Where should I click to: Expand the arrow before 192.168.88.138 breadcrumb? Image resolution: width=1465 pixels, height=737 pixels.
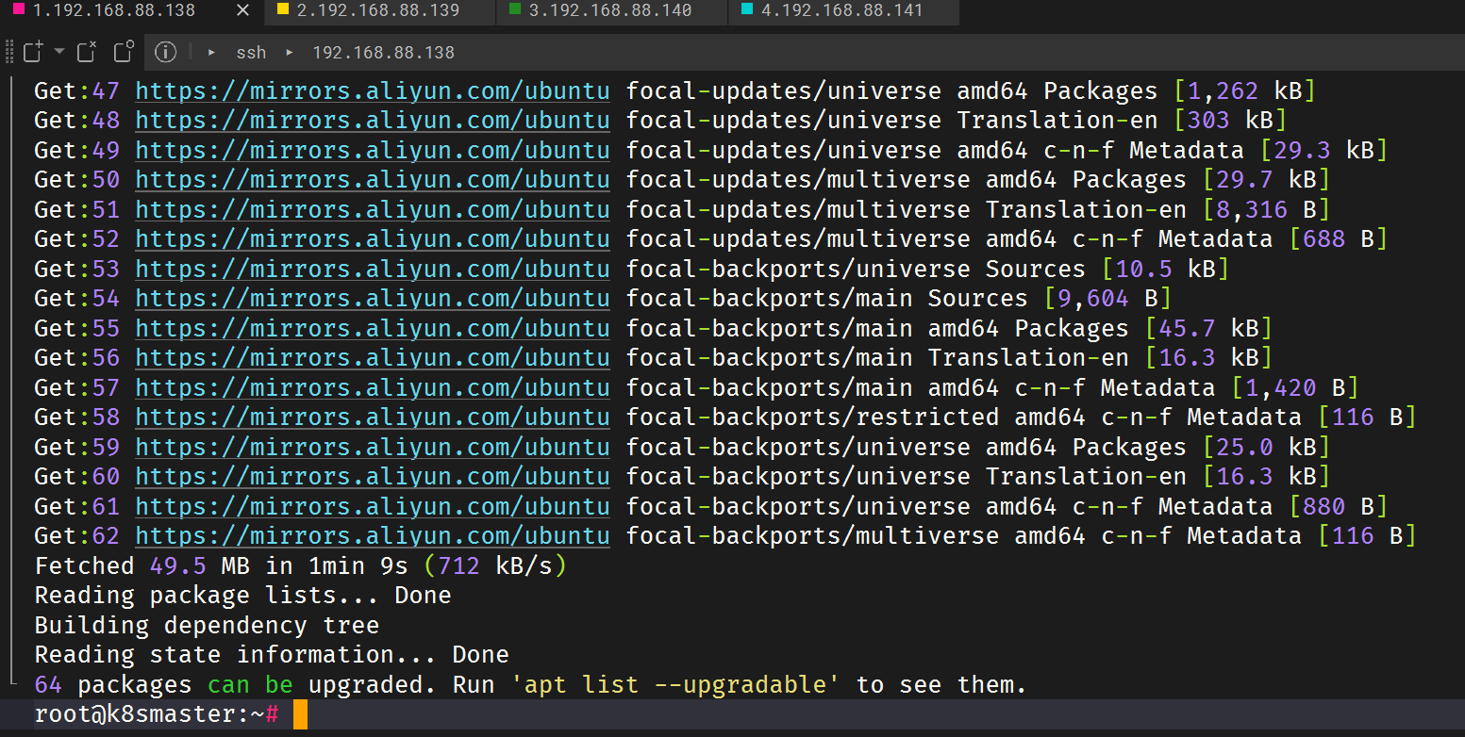[x=290, y=52]
